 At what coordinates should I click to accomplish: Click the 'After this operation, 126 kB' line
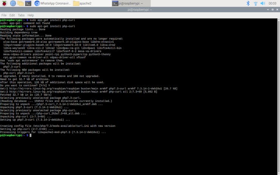[x=52, y=82]
